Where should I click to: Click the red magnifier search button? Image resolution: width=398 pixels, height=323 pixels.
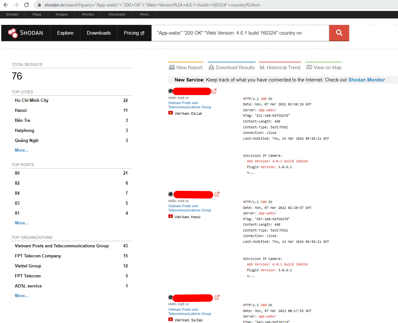click(x=339, y=33)
